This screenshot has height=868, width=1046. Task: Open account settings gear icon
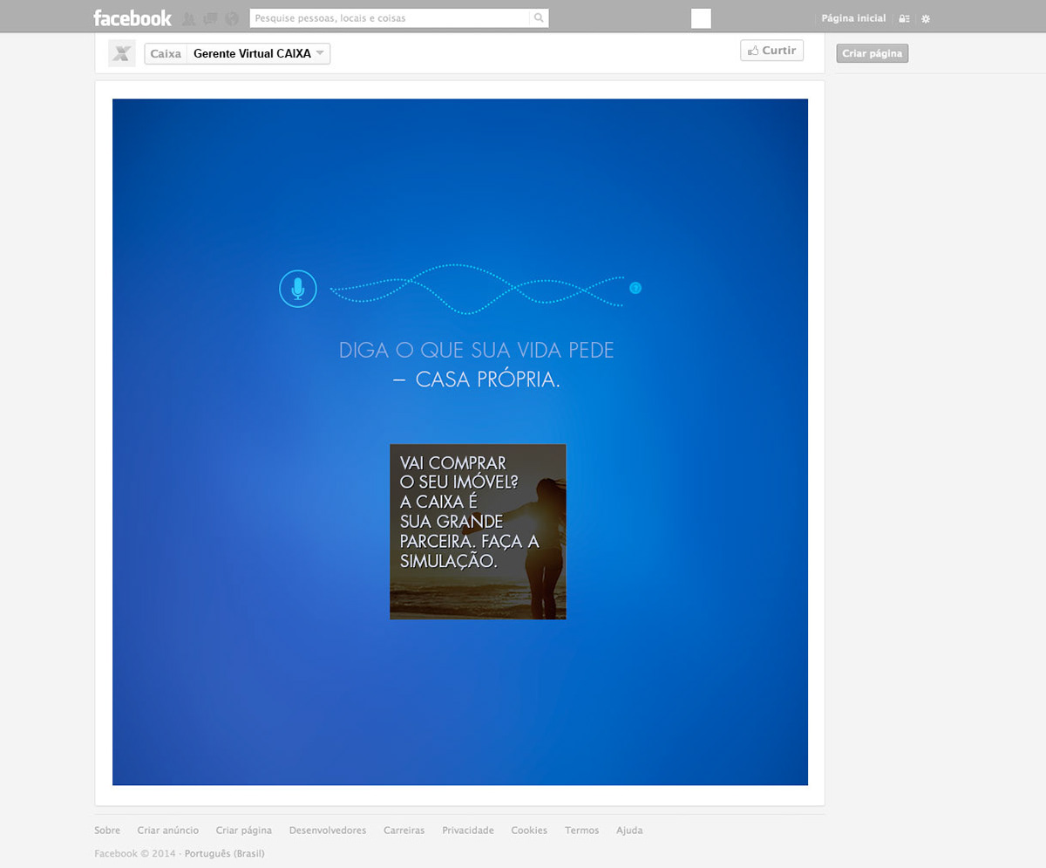pyautogui.click(x=926, y=18)
